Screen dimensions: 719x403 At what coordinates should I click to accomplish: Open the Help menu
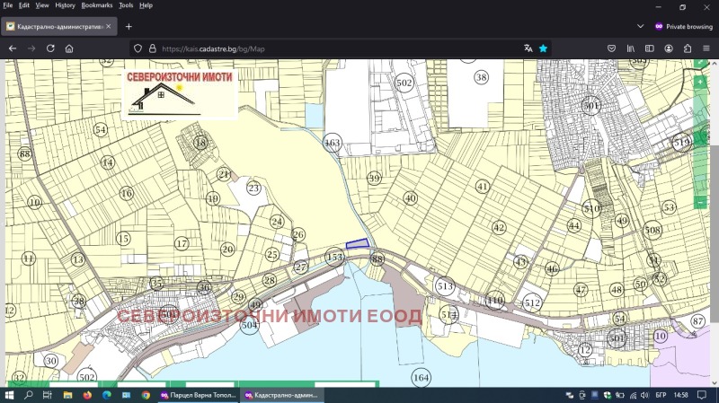(x=146, y=5)
